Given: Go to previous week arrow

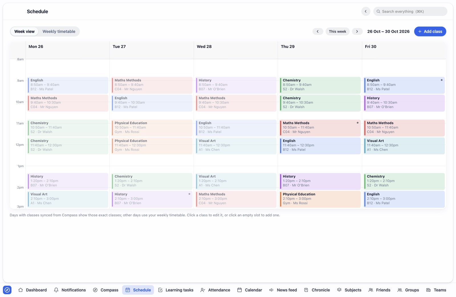Looking at the screenshot, I should [x=318, y=31].
